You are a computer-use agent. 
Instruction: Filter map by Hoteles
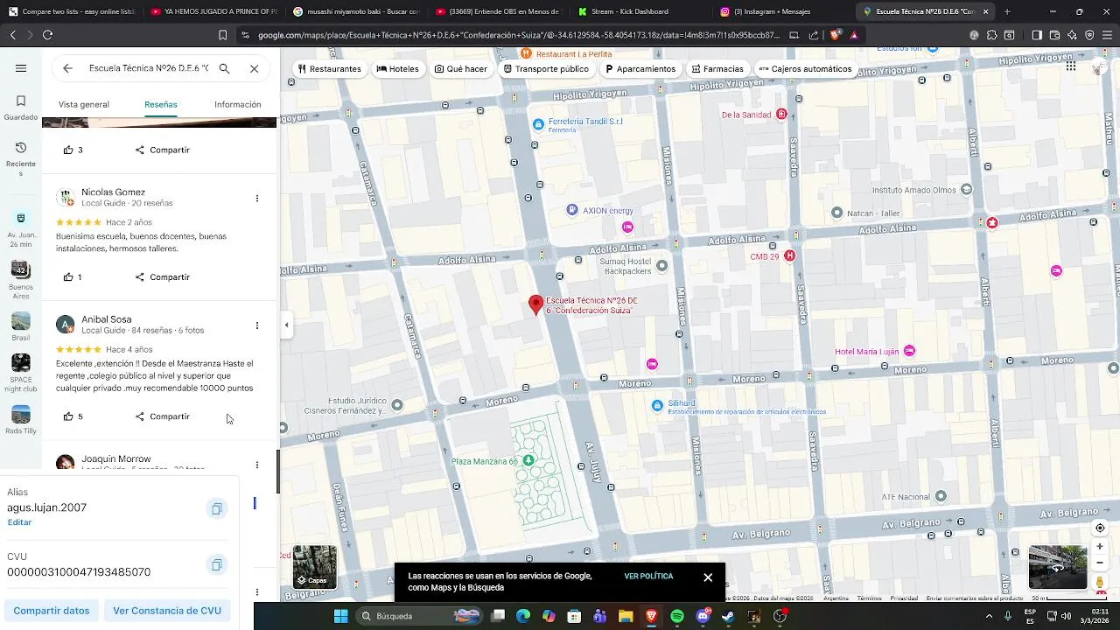[x=398, y=69]
